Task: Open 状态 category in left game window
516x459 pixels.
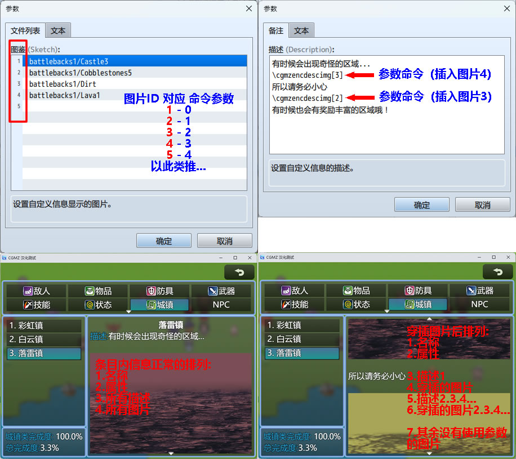Action: (x=98, y=305)
